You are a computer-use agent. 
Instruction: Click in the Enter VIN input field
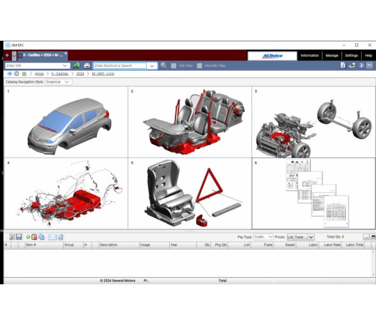(34, 65)
